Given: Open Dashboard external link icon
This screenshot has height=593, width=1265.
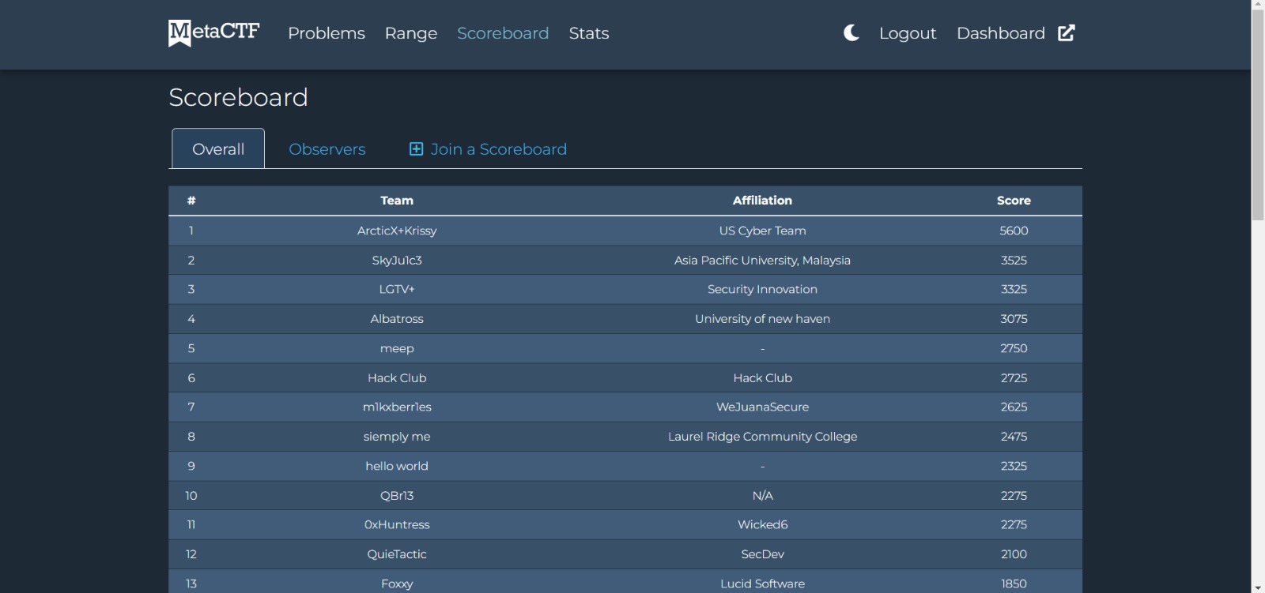Looking at the screenshot, I should [1067, 33].
